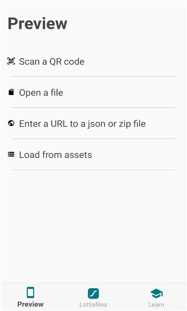The image size is (187, 311).
Task: Select the Load from assets text
Action: tap(56, 154)
